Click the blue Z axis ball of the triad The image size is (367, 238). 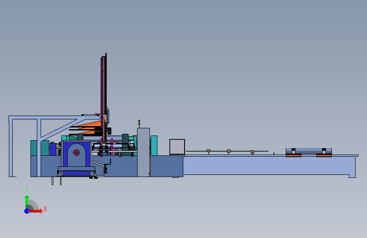click(x=27, y=211)
